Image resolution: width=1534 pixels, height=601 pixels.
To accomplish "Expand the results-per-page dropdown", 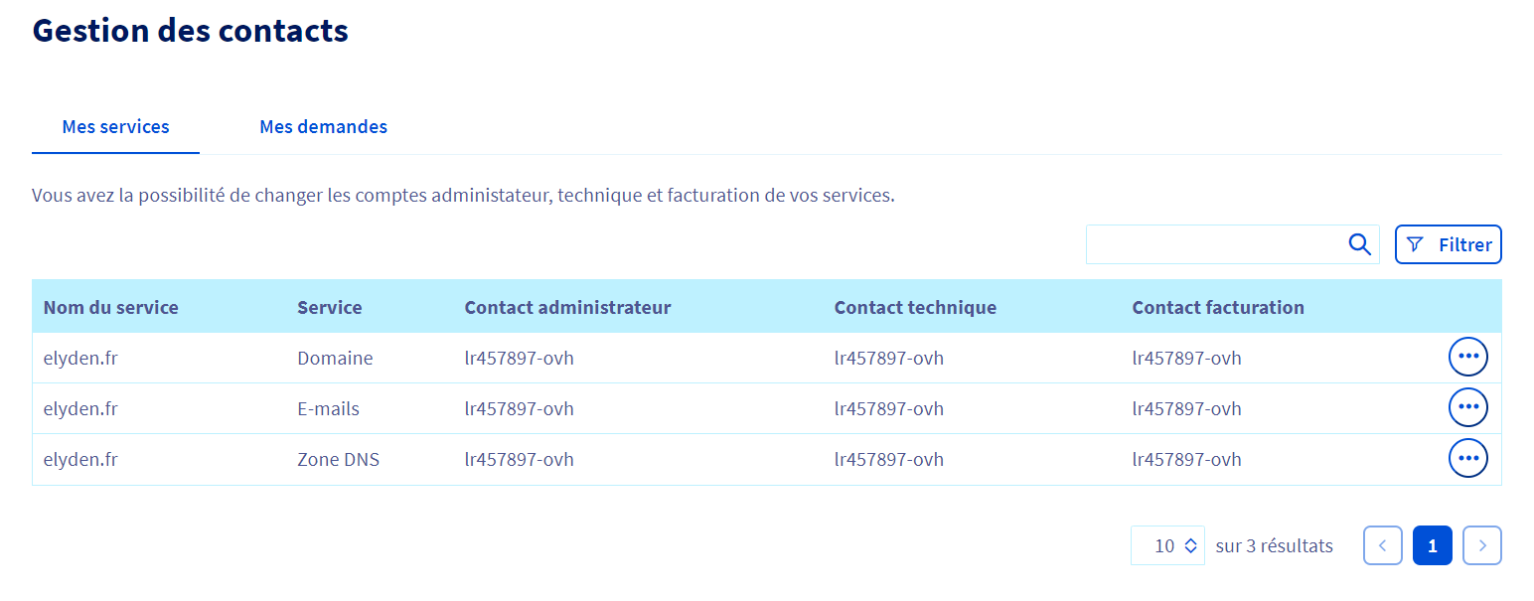I will [1167, 545].
